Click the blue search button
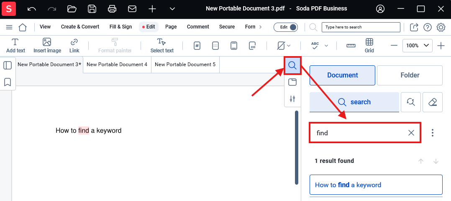Viewport: 451px width, 201px height. click(354, 102)
